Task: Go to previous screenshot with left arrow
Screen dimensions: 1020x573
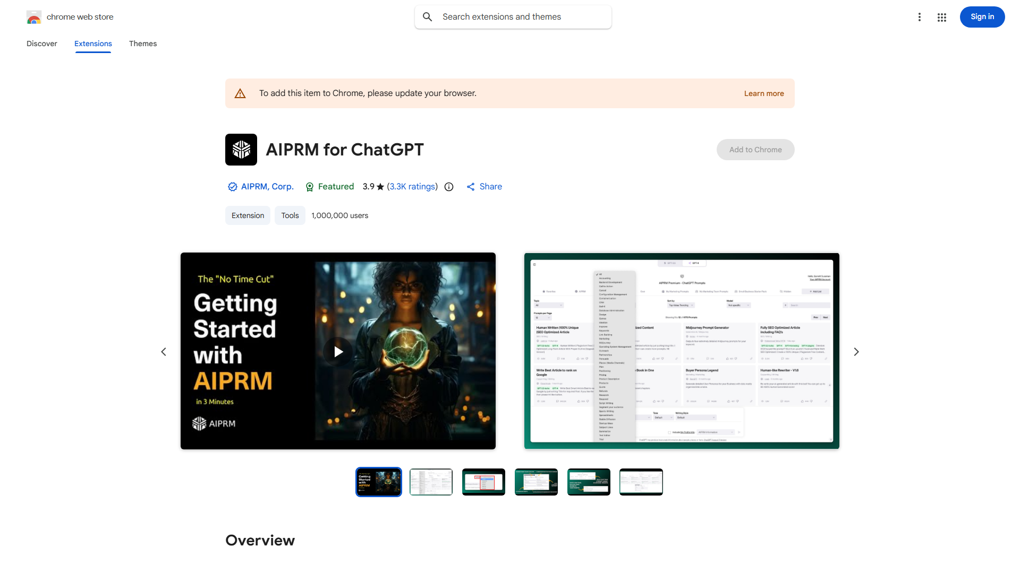Action: coord(164,351)
